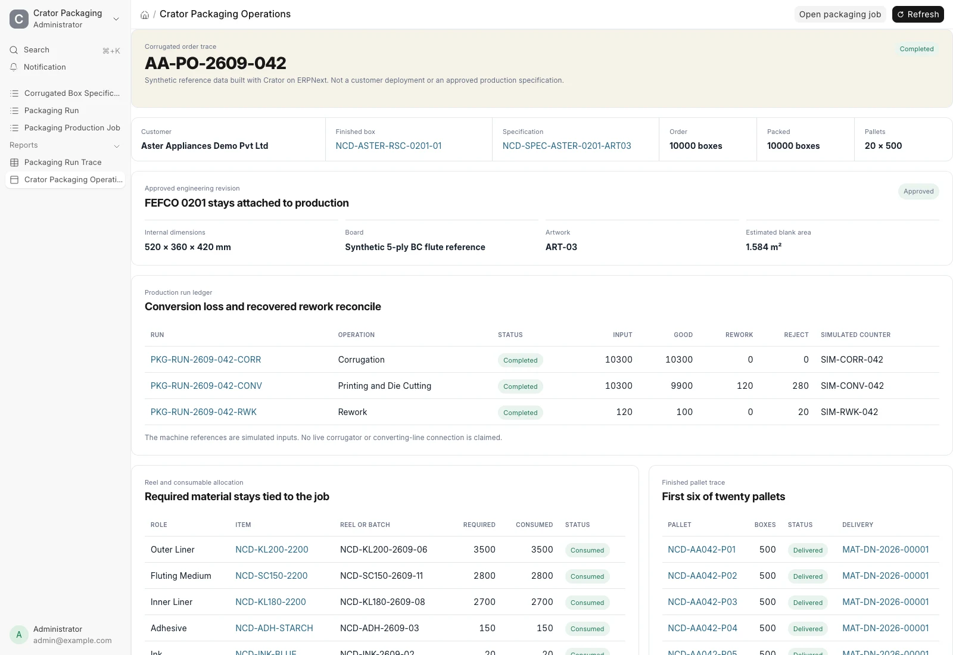Open specification NCD-SPEC-ASTER-0201-ART03 link
The image size is (953, 655).
pyautogui.click(x=566, y=146)
